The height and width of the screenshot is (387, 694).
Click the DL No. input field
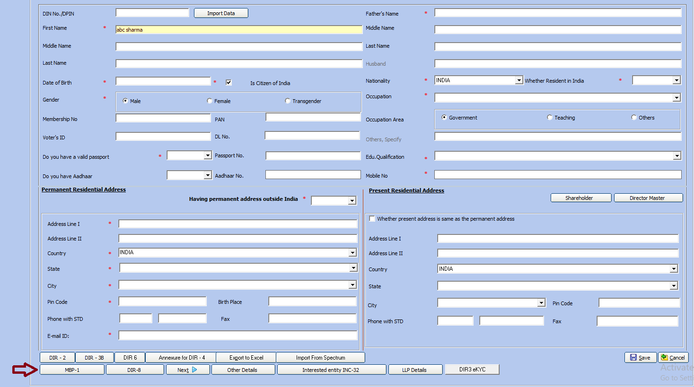tap(312, 136)
